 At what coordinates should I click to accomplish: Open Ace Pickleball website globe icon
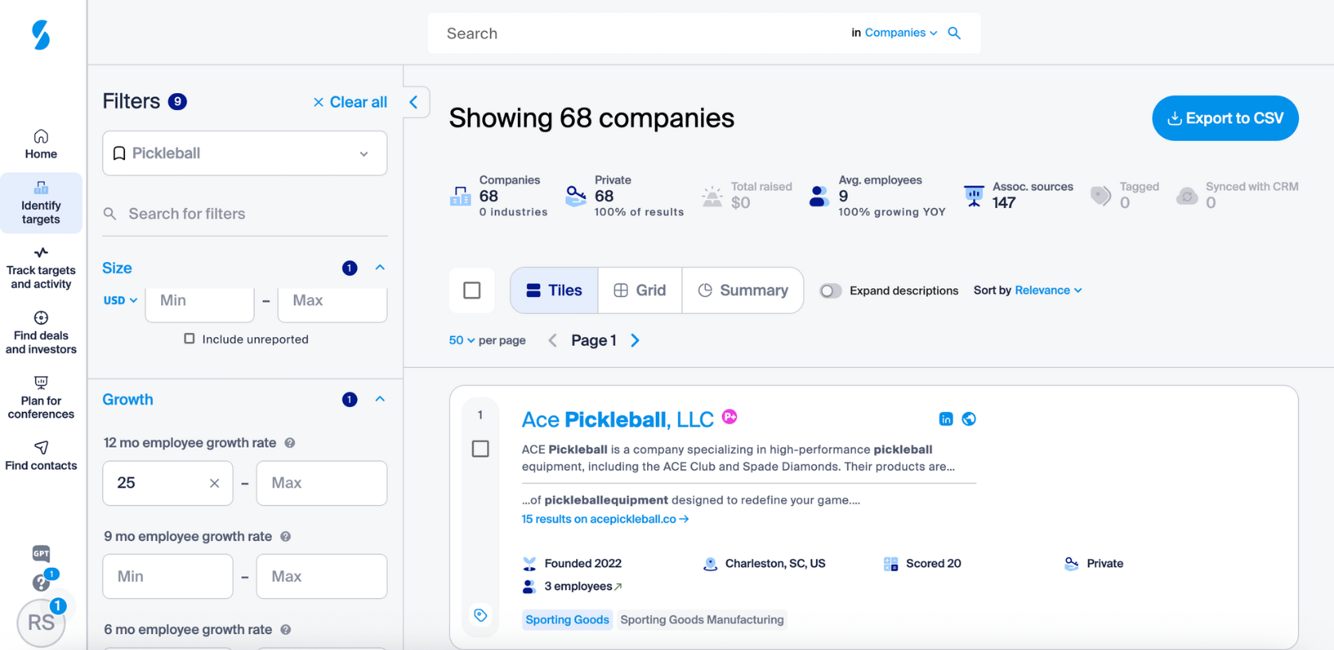click(969, 419)
